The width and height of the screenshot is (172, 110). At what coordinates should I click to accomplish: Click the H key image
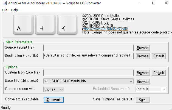tap(45, 25)
